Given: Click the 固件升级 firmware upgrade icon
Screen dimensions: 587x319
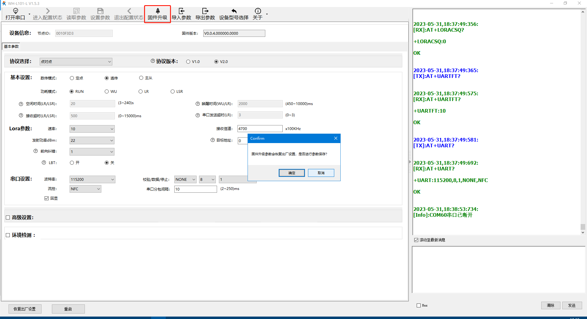Looking at the screenshot, I should pyautogui.click(x=158, y=11).
